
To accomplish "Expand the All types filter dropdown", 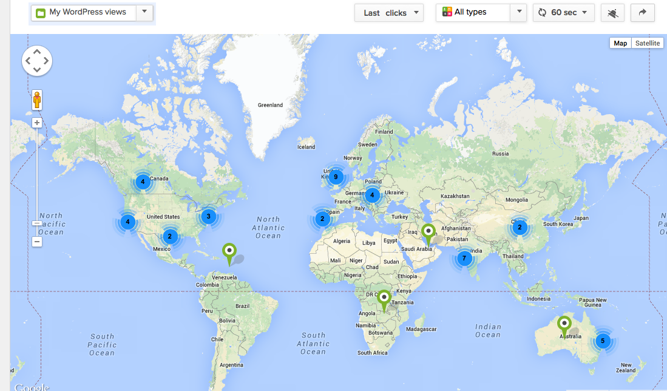I will [481, 13].
